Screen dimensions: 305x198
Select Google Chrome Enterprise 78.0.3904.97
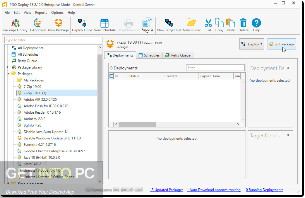tap(54, 151)
